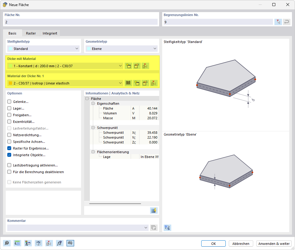The image size is (295, 250).
Task: Edit material icon in Material row
Action: [145, 83]
